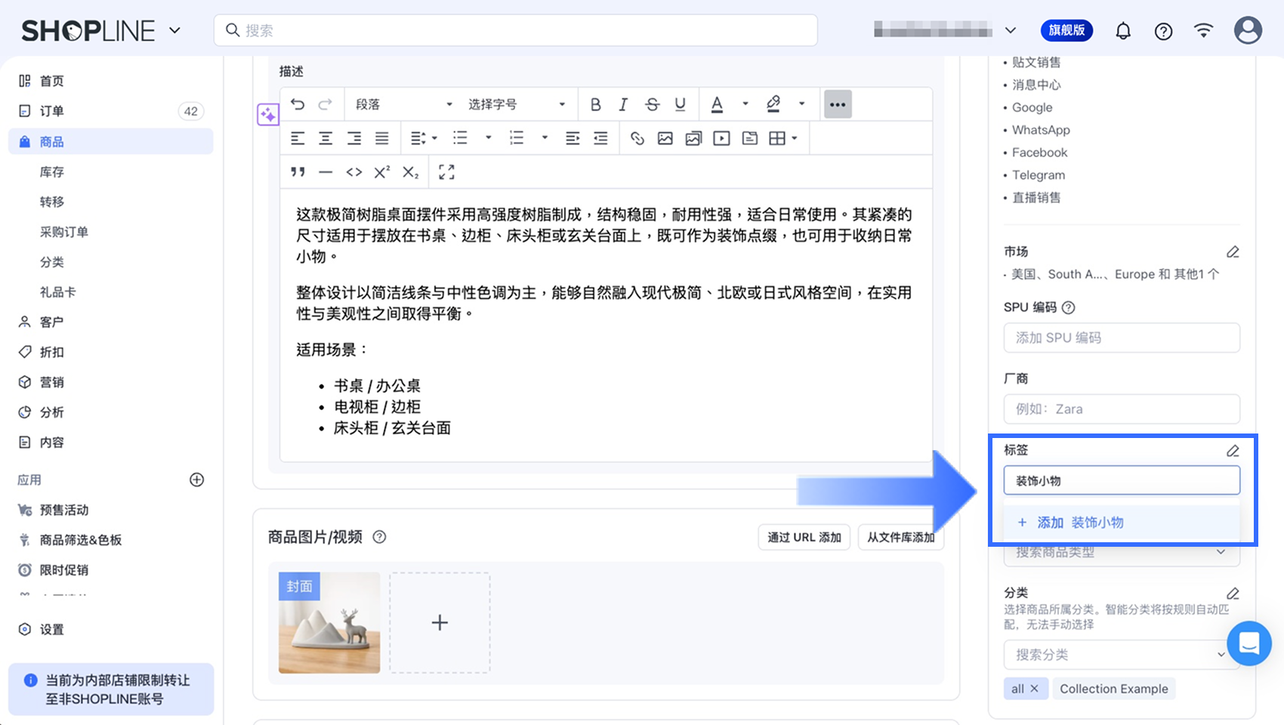Toggle bold formatting
1284x725 pixels.
coord(595,104)
